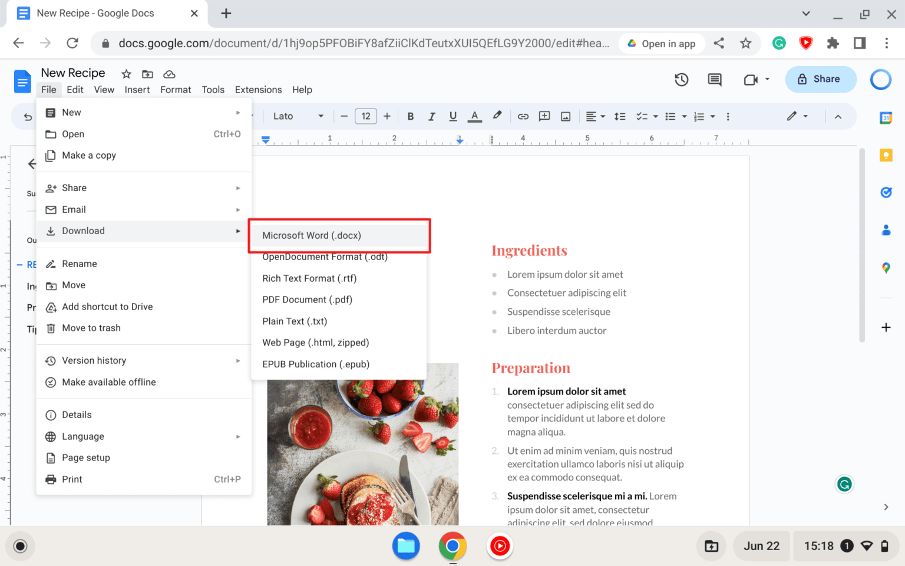The image size is (905, 566).
Task: Click the Share button
Action: point(820,79)
